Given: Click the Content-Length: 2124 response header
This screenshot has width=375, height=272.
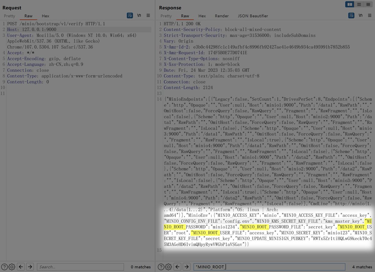Looking at the screenshot, I should [188, 87].
